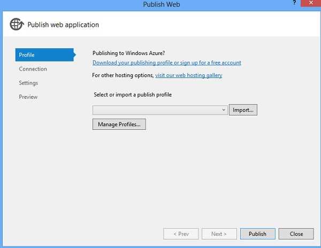The width and height of the screenshot is (321, 248).
Task: Click the < Prev button
Action: pyautogui.click(x=181, y=234)
